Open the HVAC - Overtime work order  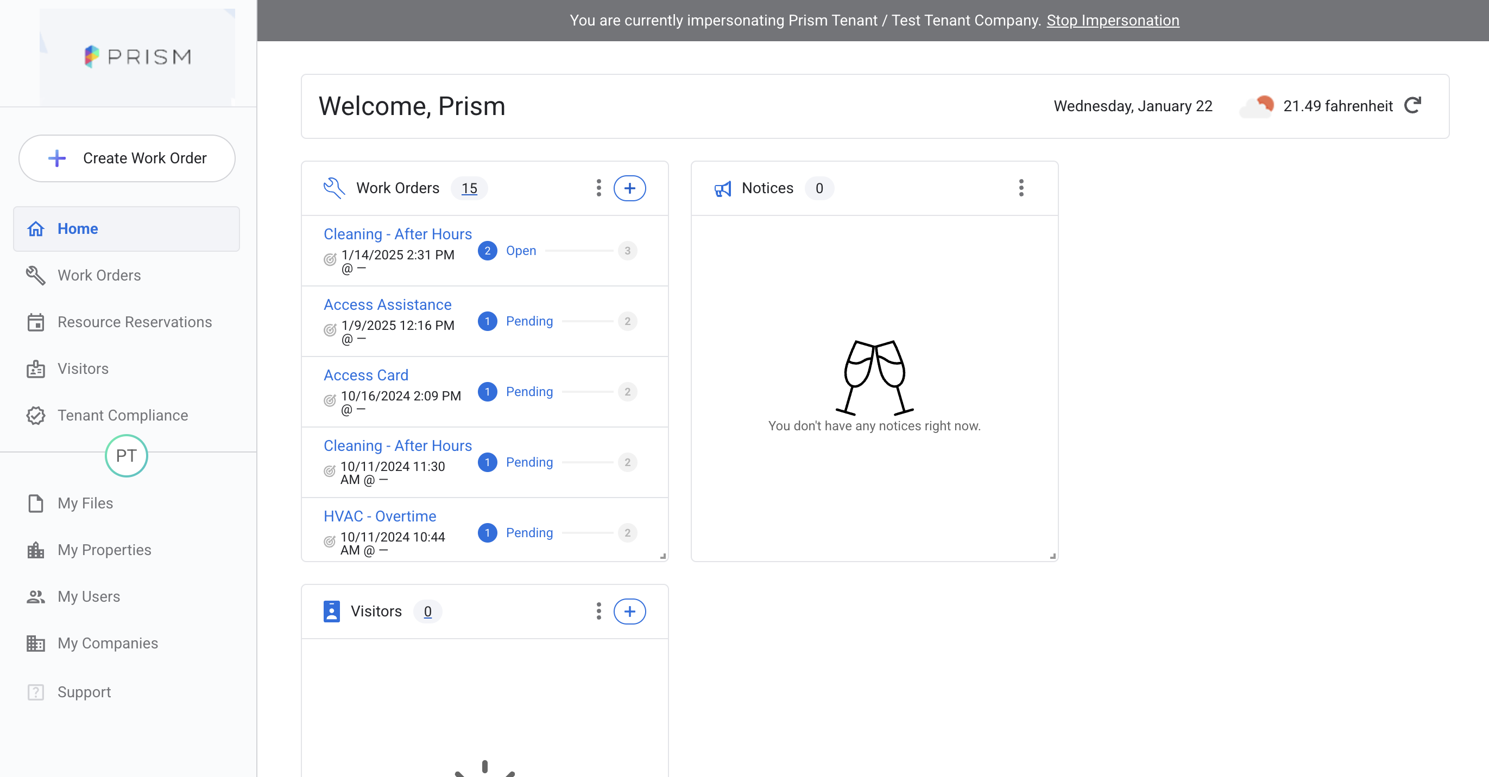(380, 516)
